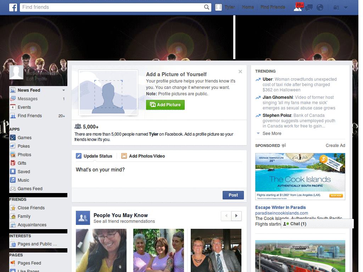Open the Chat (1) bar
This screenshot has height=272, width=363.
point(317,224)
